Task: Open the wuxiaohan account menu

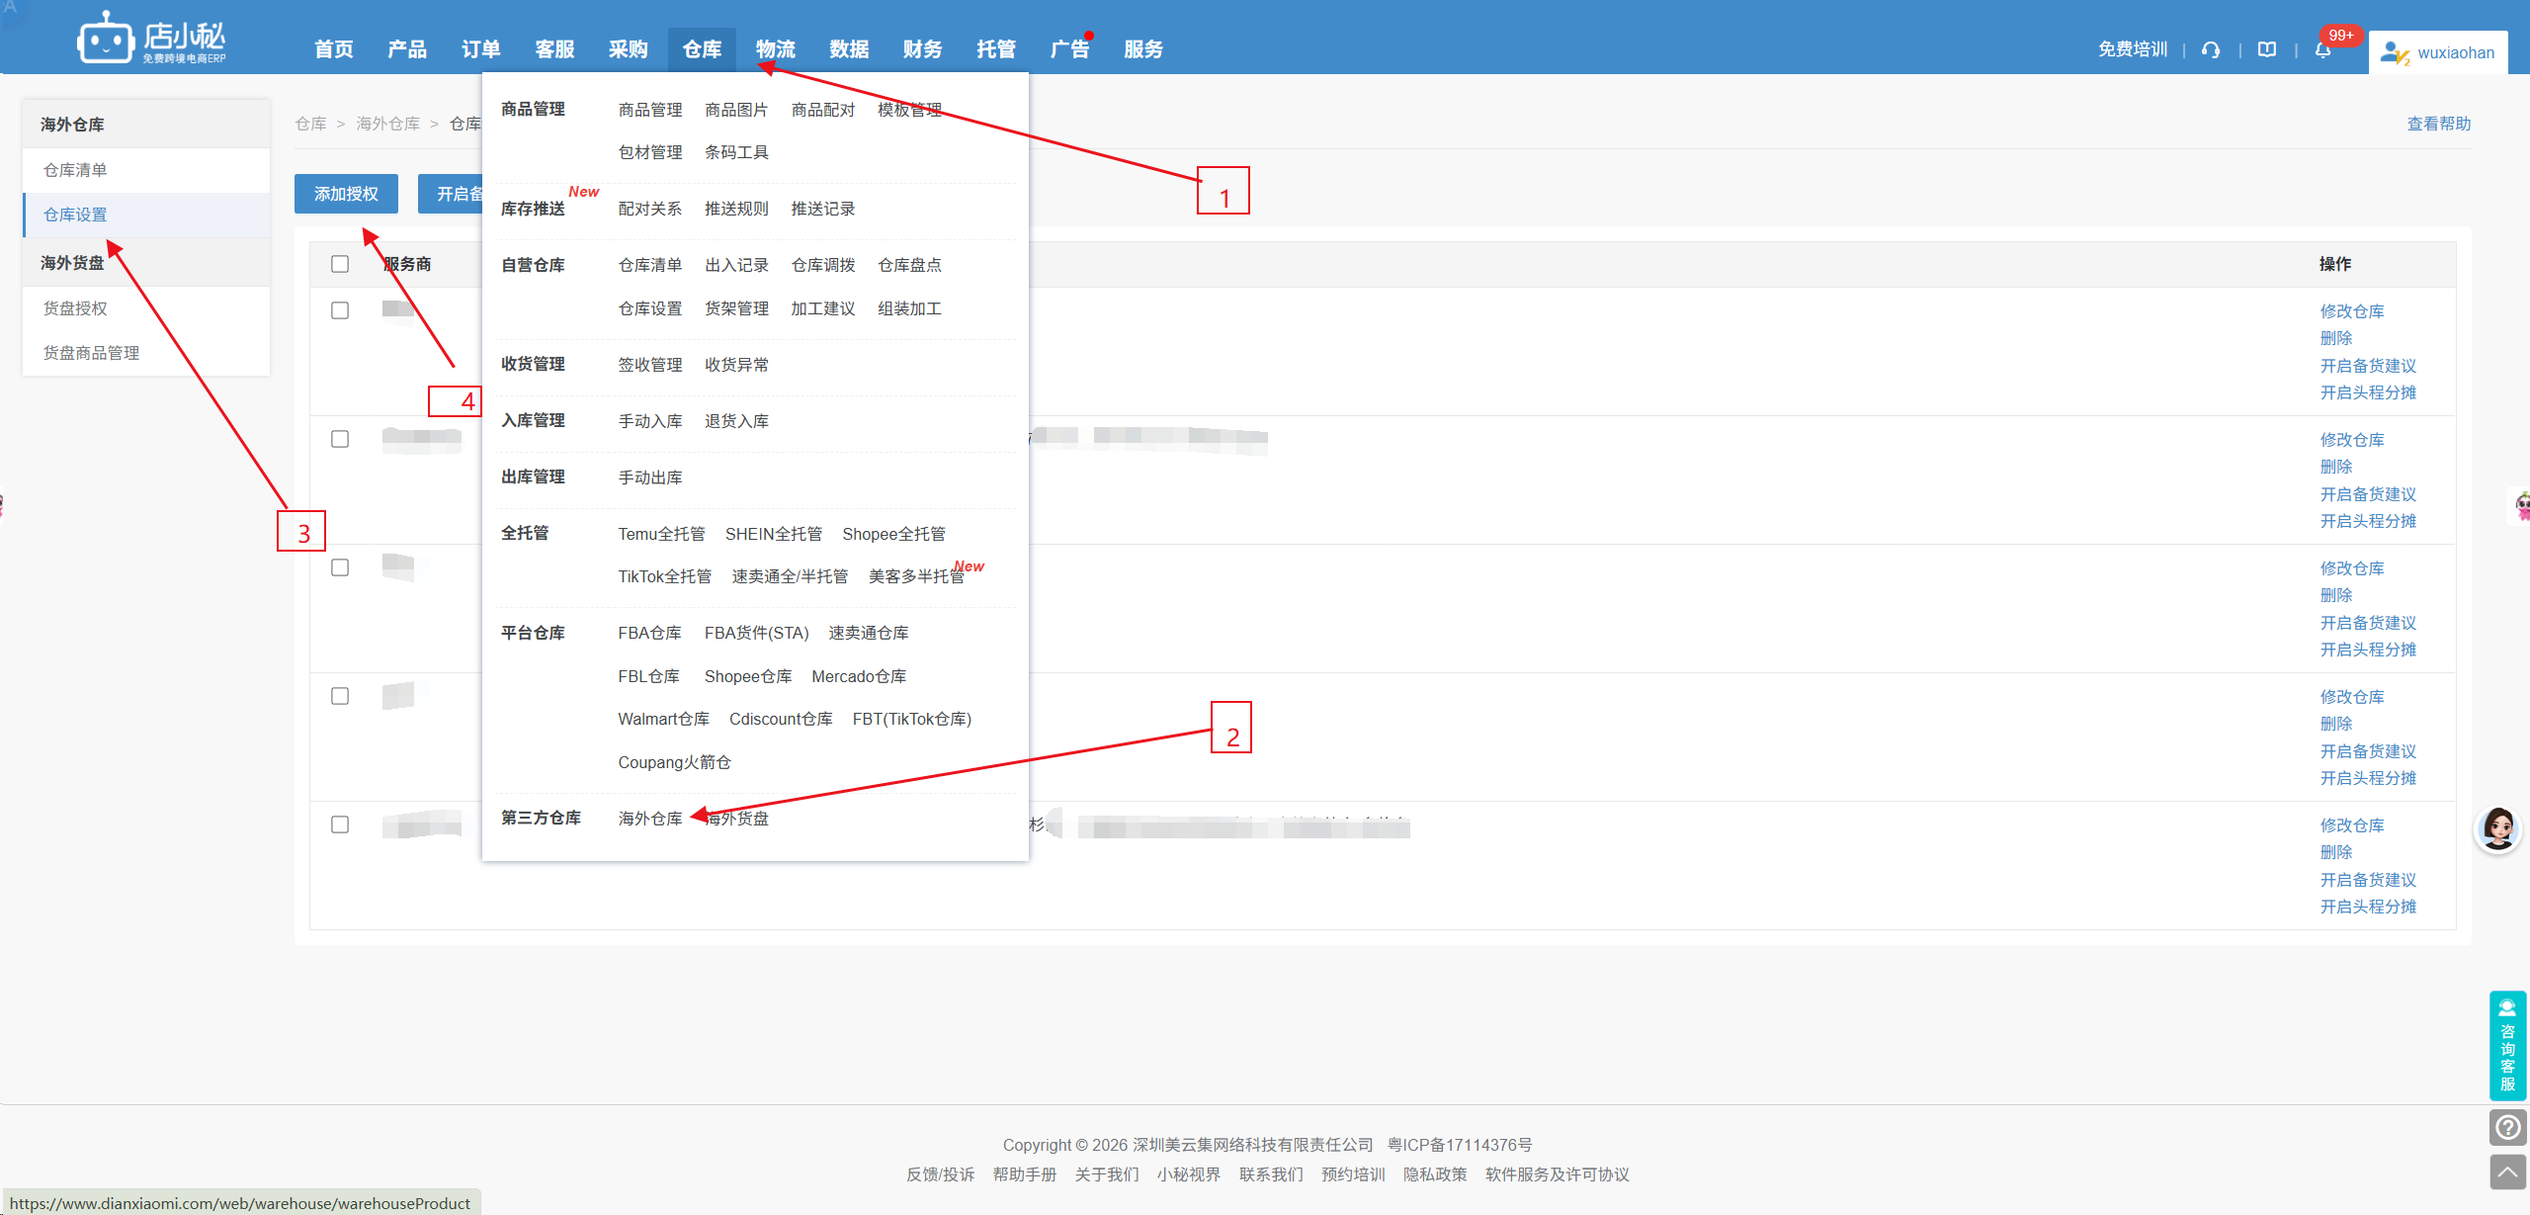Action: coord(2437,52)
